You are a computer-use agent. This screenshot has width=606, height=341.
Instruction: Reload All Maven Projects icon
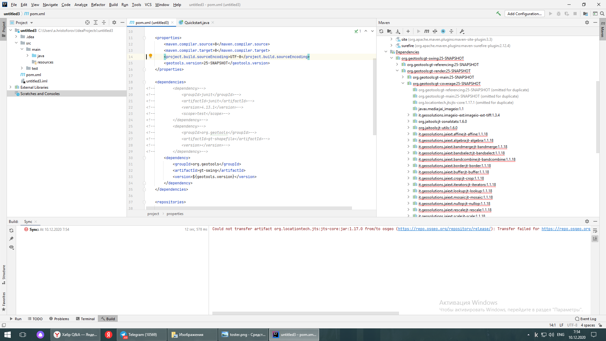click(x=381, y=31)
